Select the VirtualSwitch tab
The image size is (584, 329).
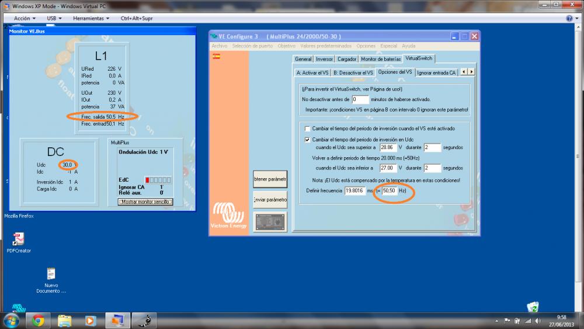[x=419, y=58]
